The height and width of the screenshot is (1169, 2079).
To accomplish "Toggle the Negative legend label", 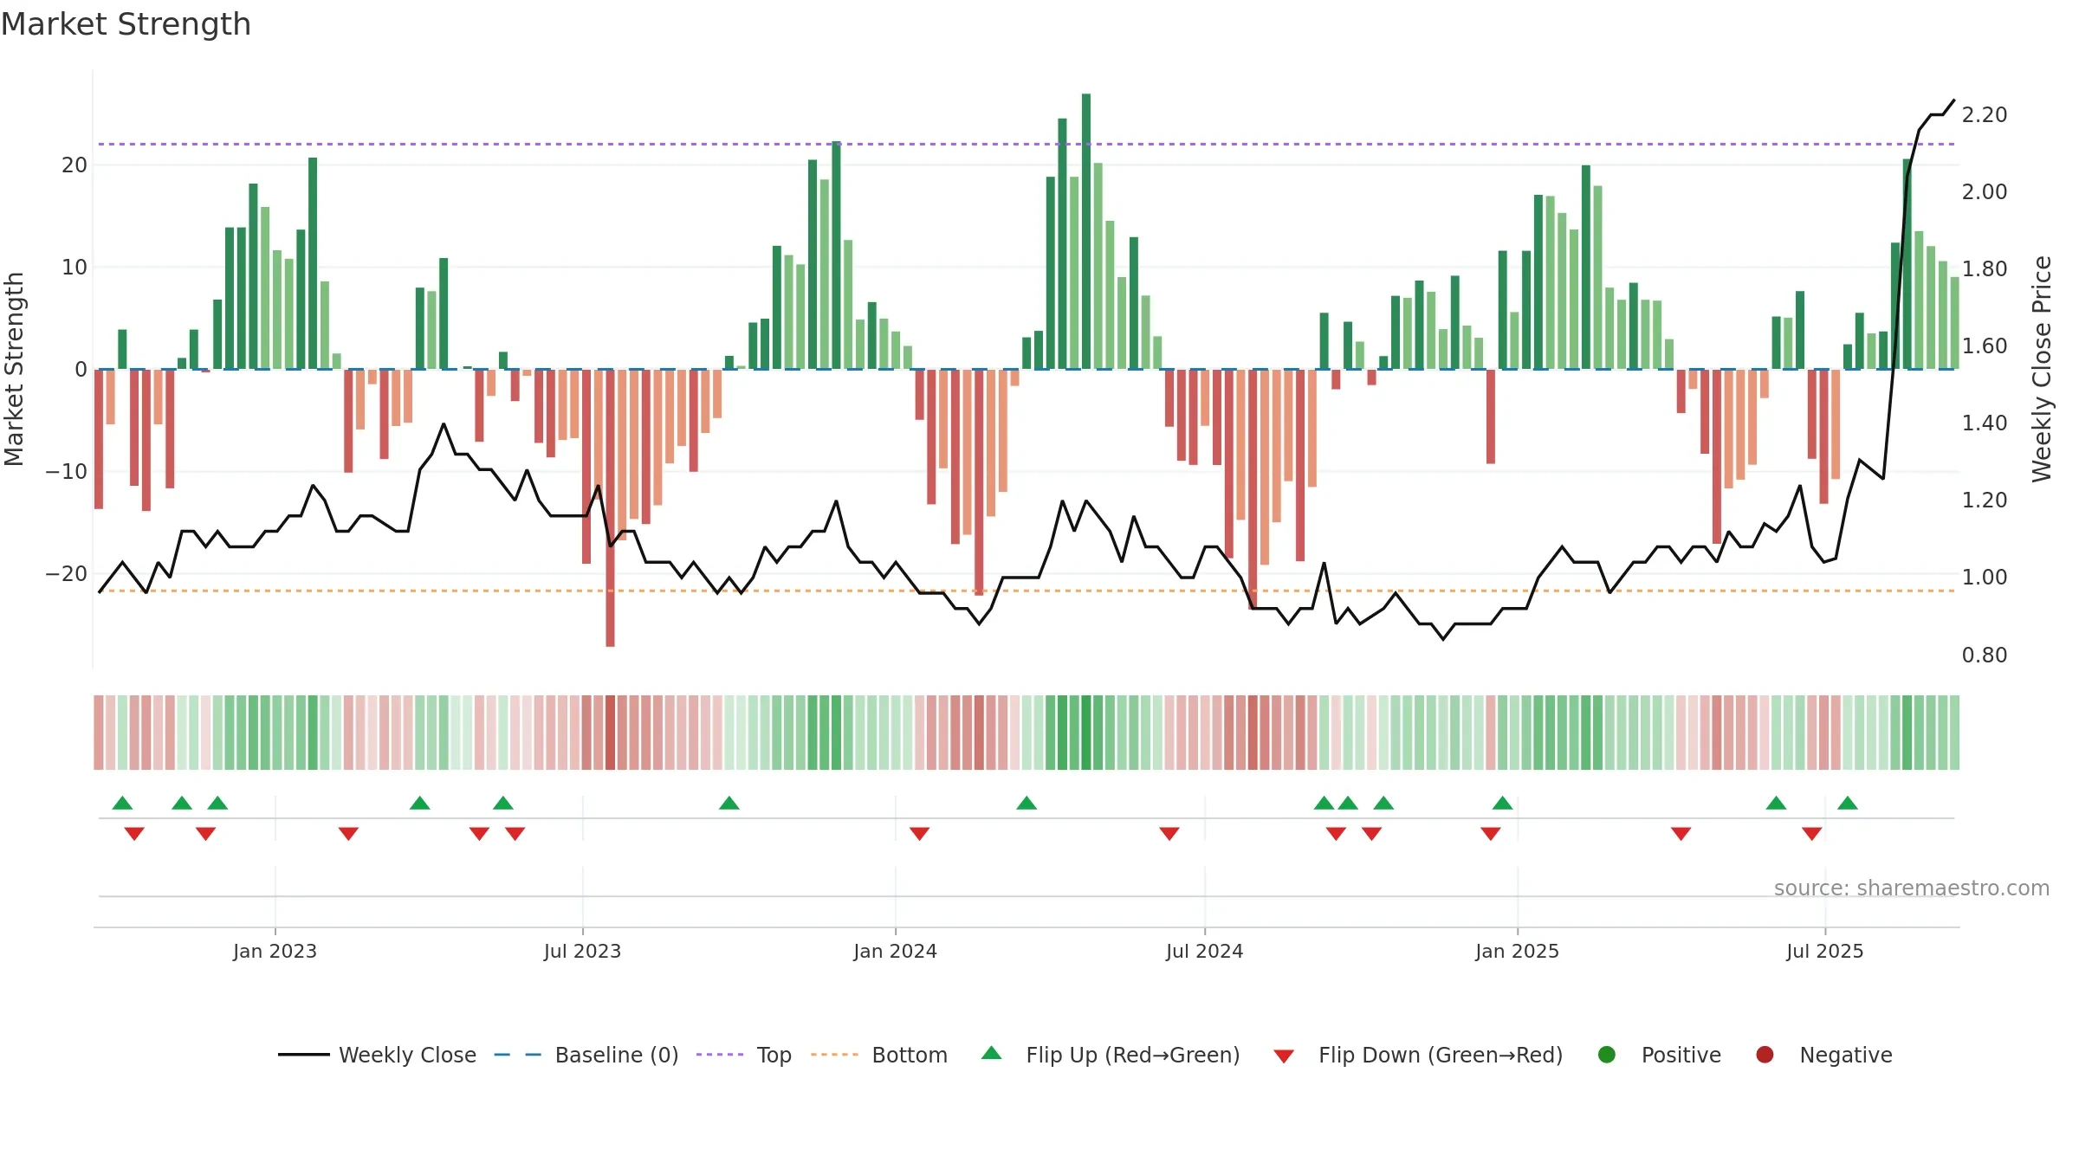I will point(1846,1055).
